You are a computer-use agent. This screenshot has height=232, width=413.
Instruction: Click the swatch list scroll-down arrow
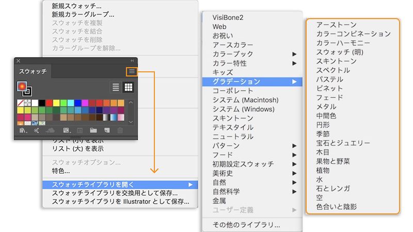coord(131,122)
